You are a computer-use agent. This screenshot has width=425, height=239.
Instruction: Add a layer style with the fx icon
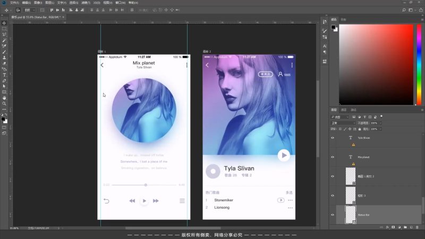[387, 228]
